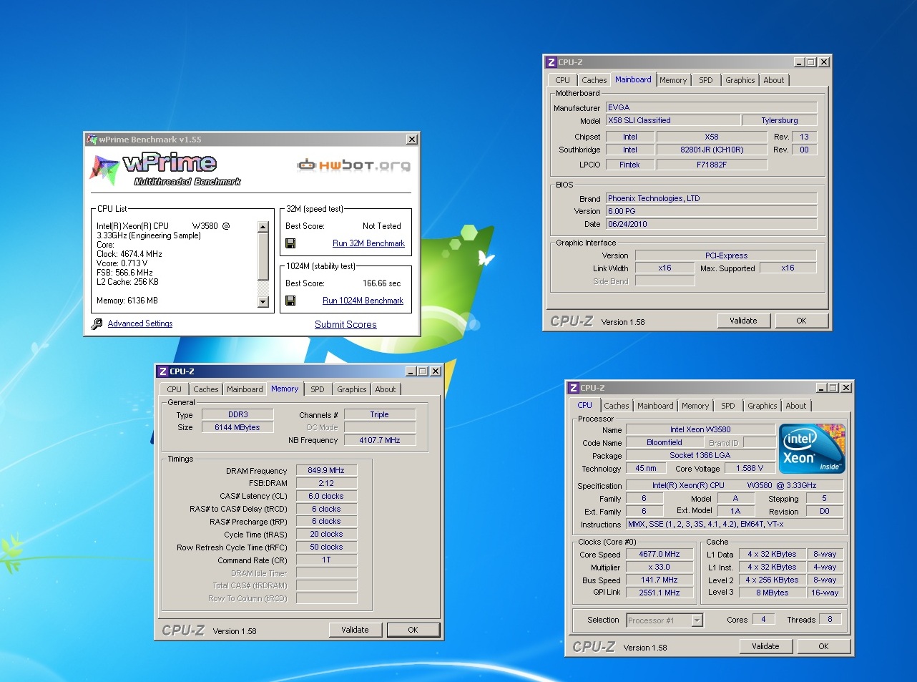Click OK in the Processor CPU-Z window
The height and width of the screenshot is (682, 917).
coord(823,646)
